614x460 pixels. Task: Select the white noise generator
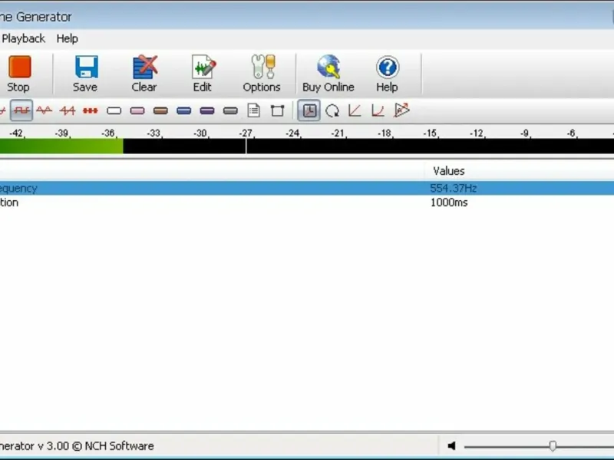click(114, 110)
